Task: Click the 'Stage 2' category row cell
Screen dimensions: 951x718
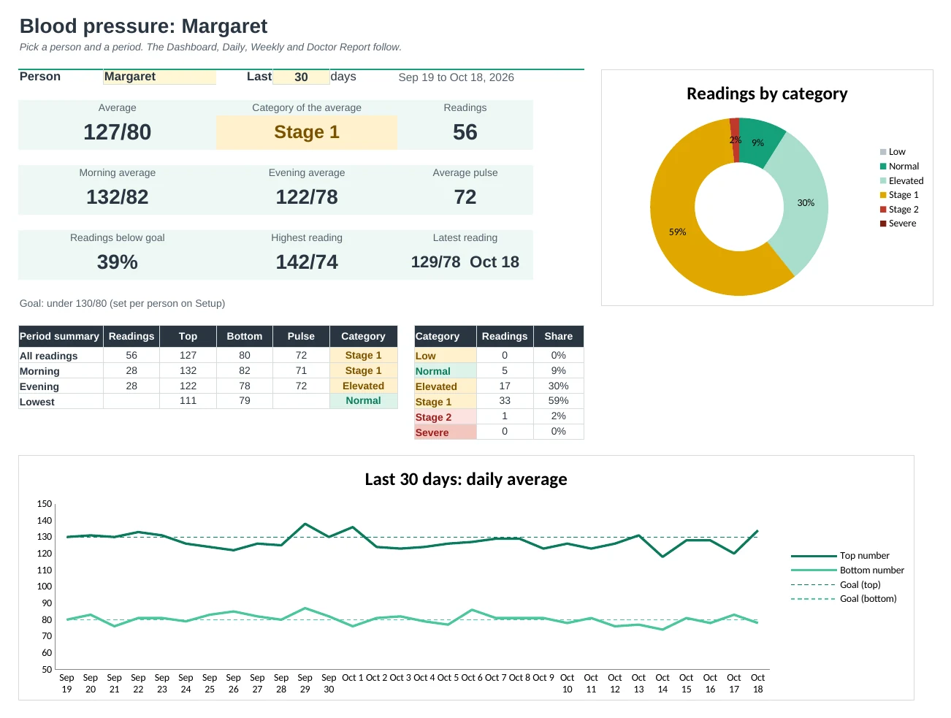Action: (445, 416)
